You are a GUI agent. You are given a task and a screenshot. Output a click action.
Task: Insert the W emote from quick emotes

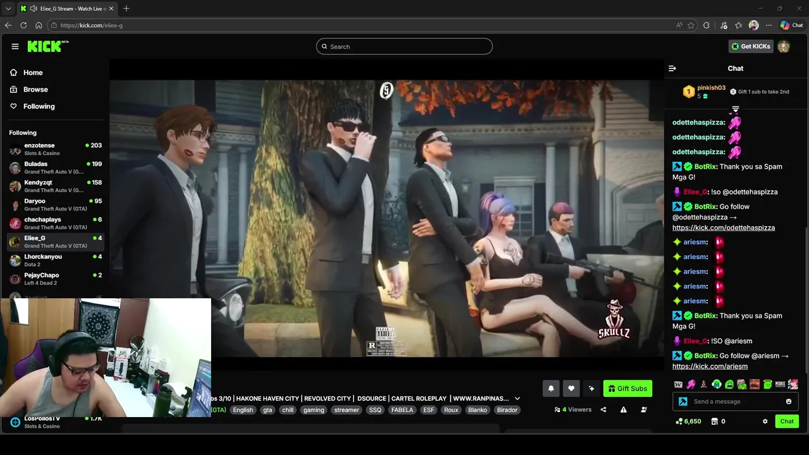coord(678,384)
